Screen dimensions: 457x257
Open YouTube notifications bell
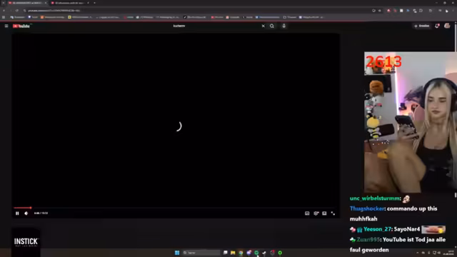click(437, 26)
